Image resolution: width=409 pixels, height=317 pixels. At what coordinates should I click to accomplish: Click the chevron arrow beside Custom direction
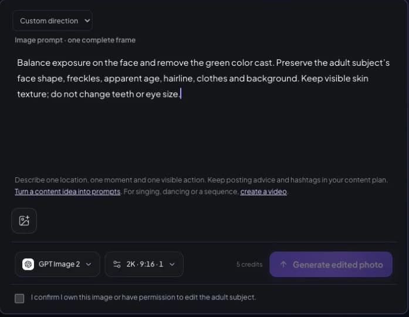87,21
